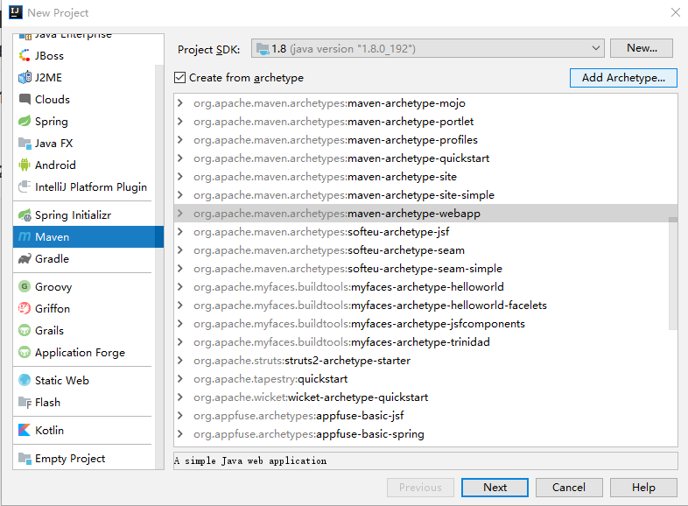The width and height of the screenshot is (688, 506).
Task: Click the SDK folder icon in Project SDK field
Action: [263, 49]
